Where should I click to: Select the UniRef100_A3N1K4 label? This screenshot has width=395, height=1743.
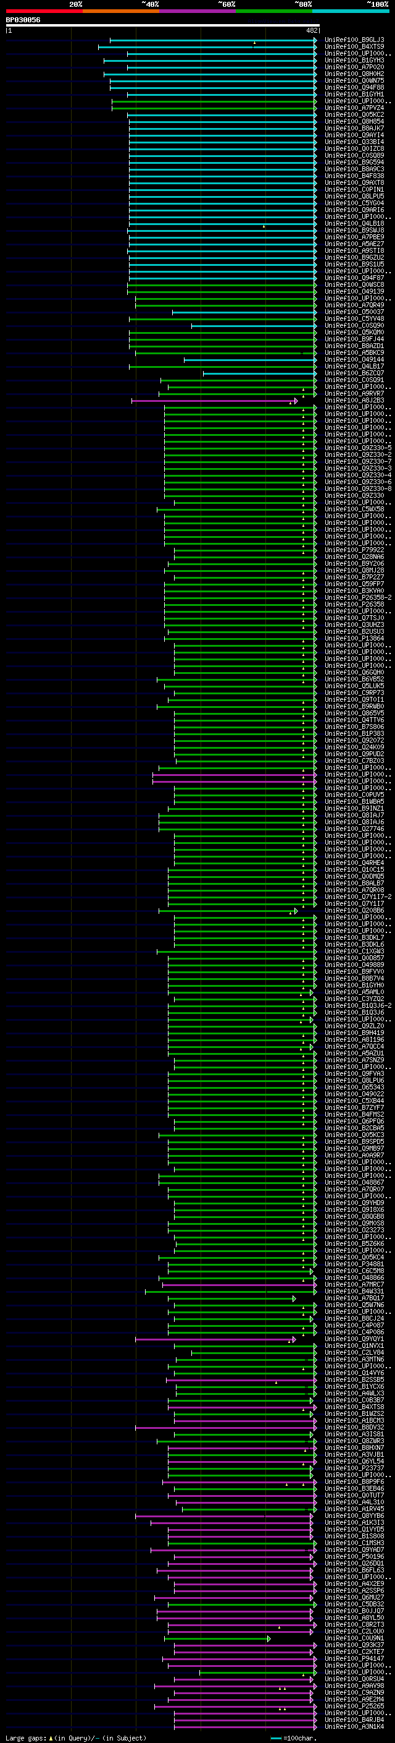click(354, 1727)
